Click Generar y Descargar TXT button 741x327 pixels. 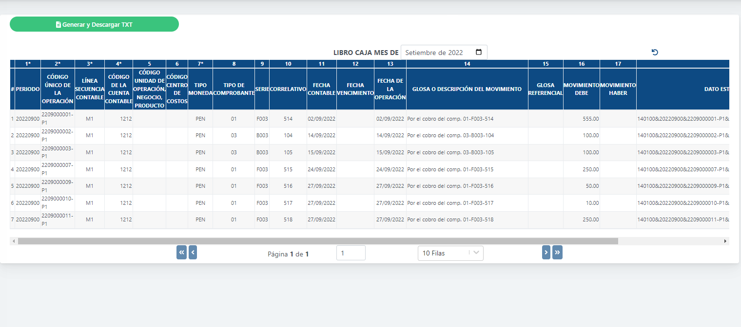(x=94, y=24)
